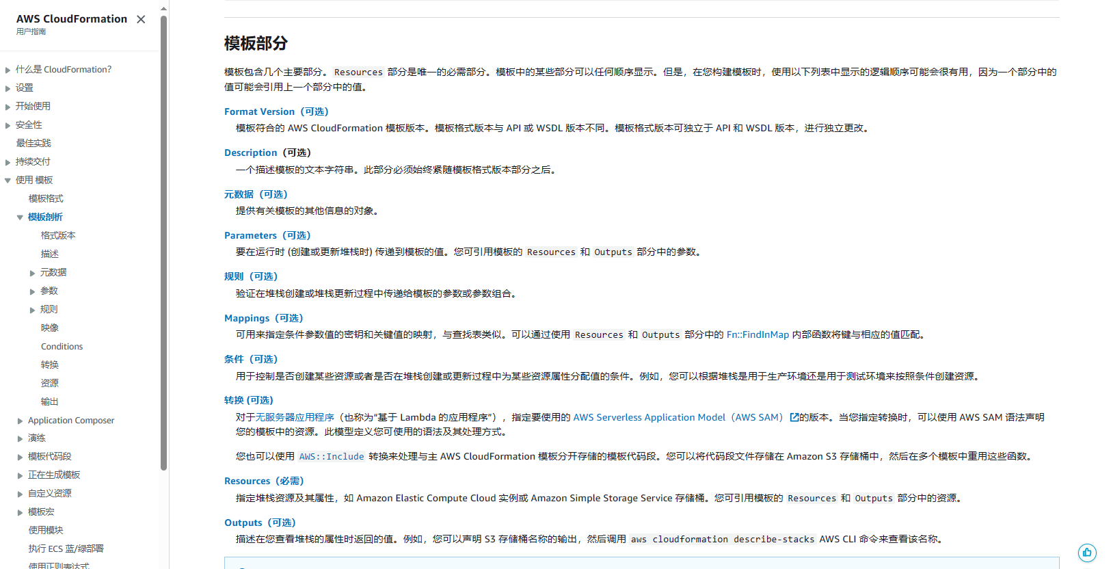
Task: Click the AWS::Include code text
Action: [x=332, y=456]
